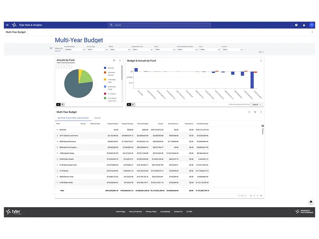
Task: Expand the 5101-School Lunch Fund row
Action: pos(58,135)
